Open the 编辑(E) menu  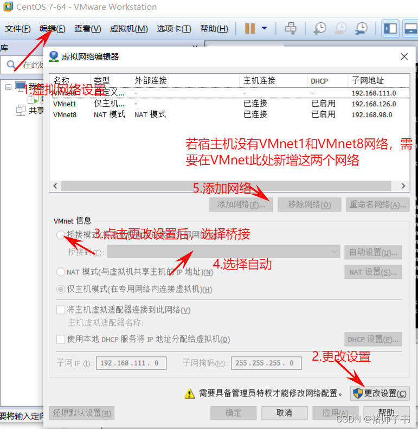point(52,28)
